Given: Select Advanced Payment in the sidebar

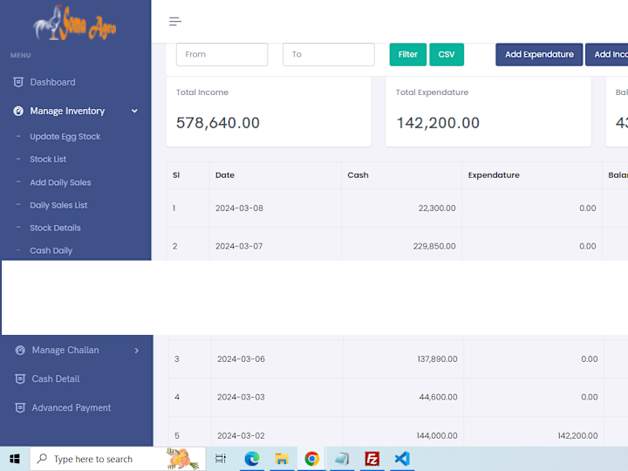Looking at the screenshot, I should click(72, 407).
